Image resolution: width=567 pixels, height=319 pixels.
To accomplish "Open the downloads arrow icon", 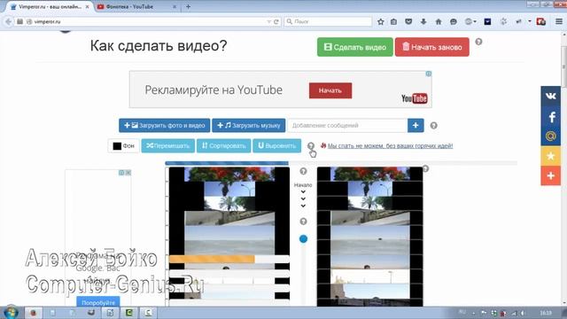I will click(423, 21).
